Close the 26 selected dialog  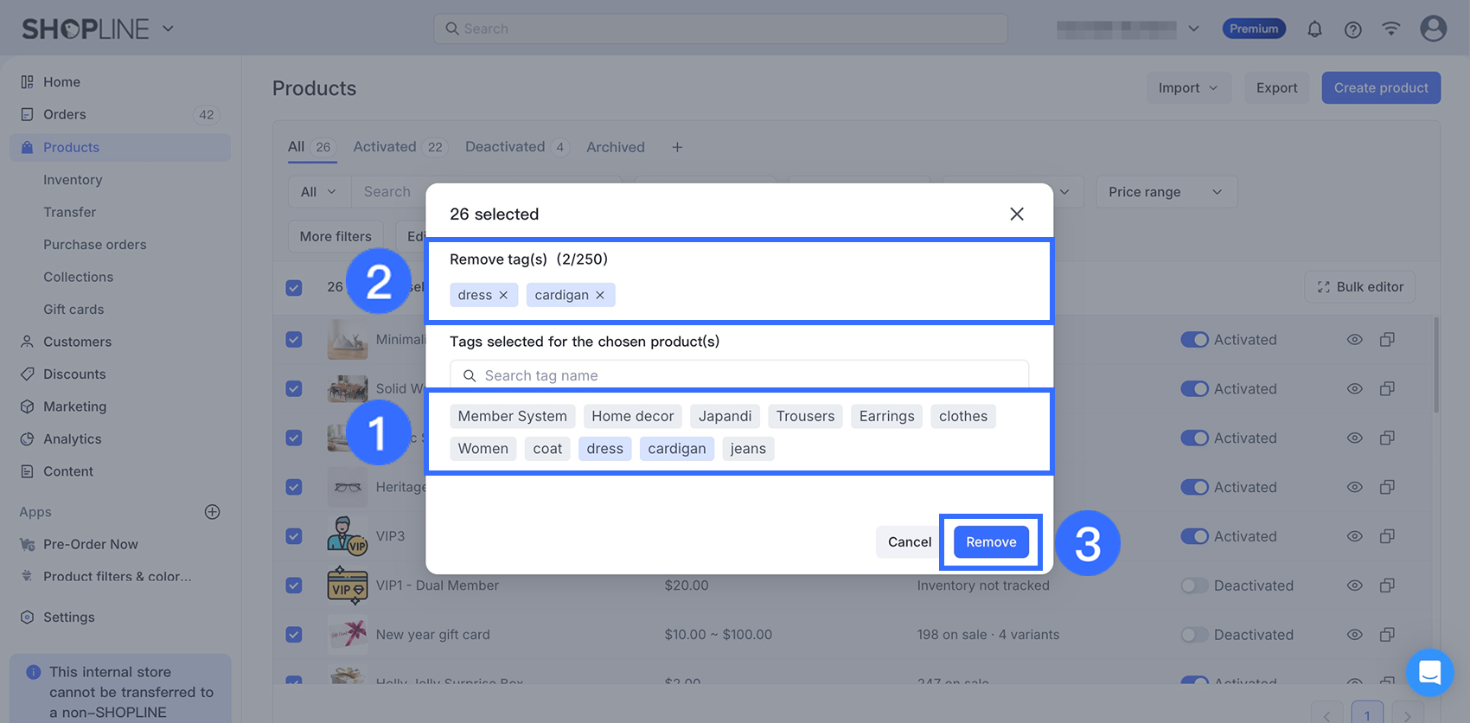coord(1017,214)
